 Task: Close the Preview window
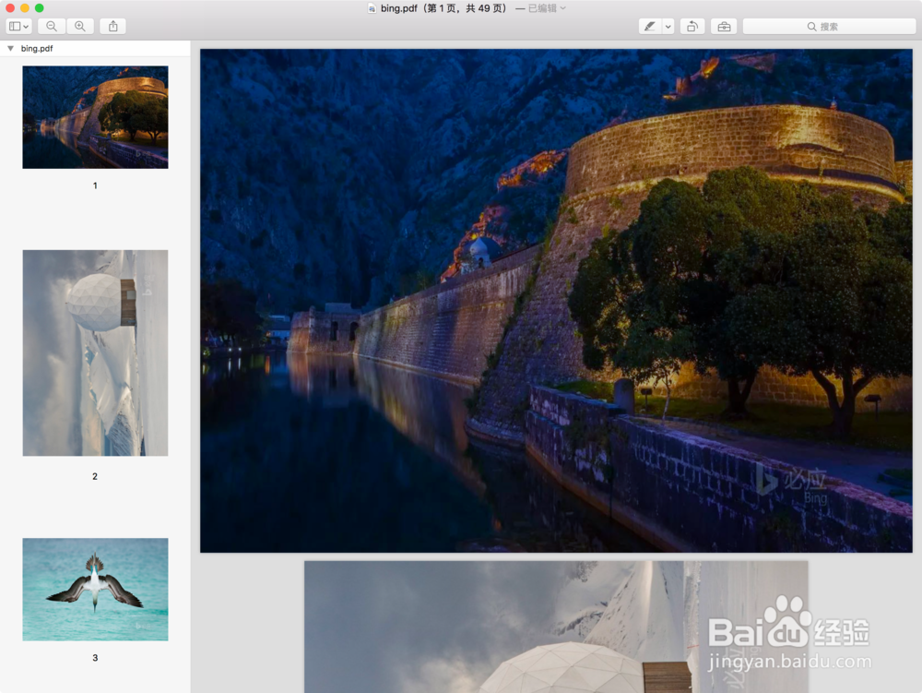(x=10, y=7)
